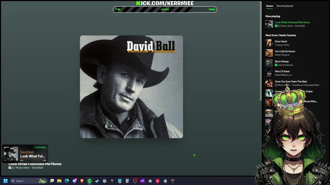The width and height of the screenshot is (330, 185).
Task: Open the purple clapperboard app in the taskbar
Action: (142, 181)
